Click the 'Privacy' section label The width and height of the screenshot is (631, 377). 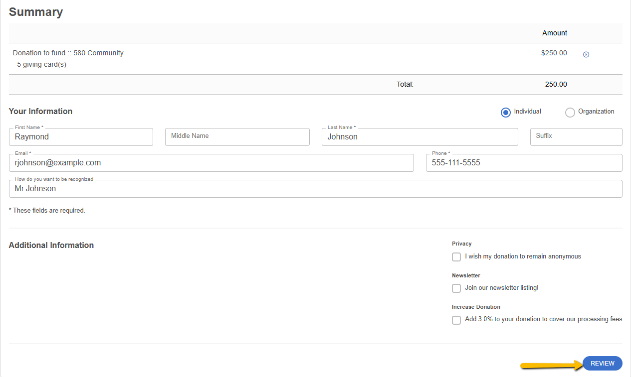click(462, 244)
